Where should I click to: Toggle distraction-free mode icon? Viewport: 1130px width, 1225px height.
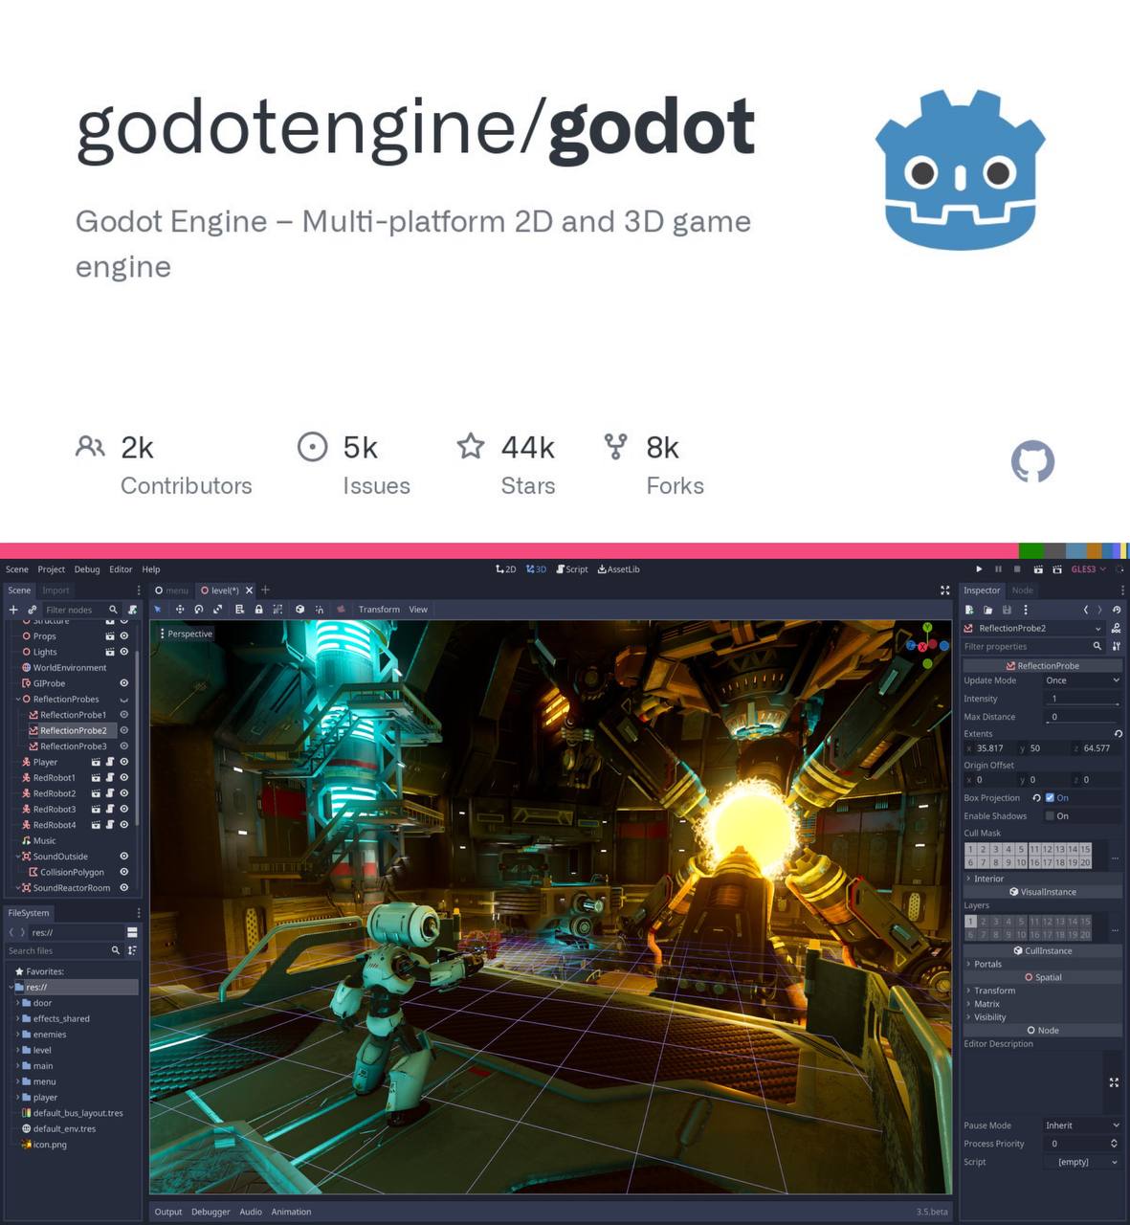pos(945,590)
